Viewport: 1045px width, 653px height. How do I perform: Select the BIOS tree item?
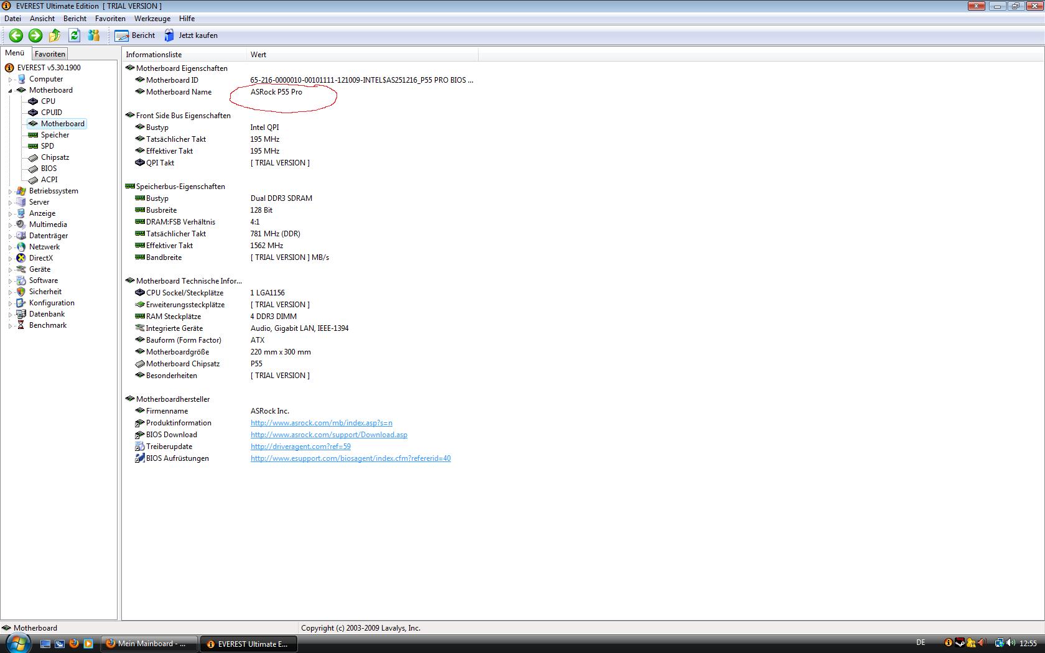tap(49, 169)
